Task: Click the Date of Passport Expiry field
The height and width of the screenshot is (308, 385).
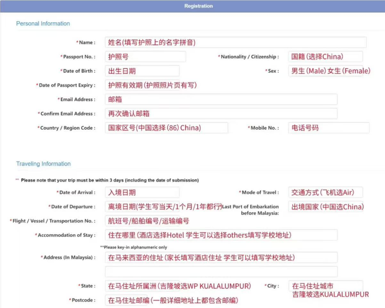Action: pos(142,85)
